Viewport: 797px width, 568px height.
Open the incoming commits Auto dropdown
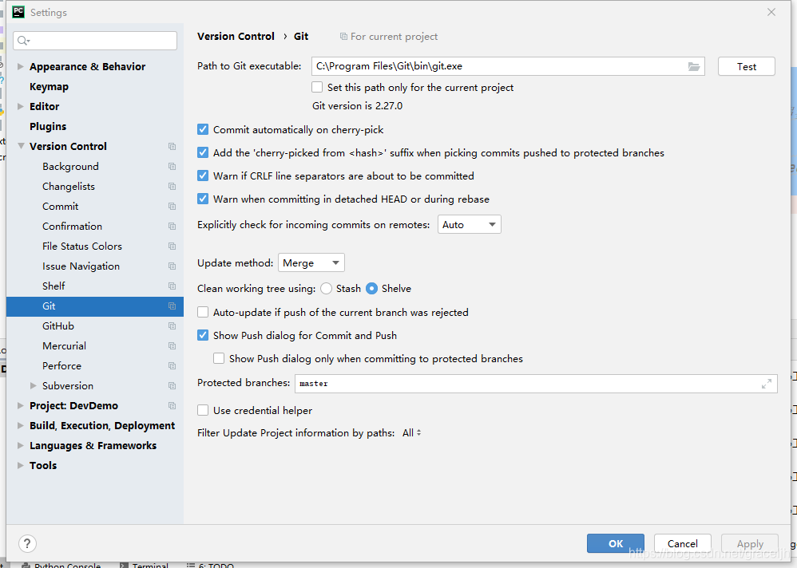coord(469,224)
